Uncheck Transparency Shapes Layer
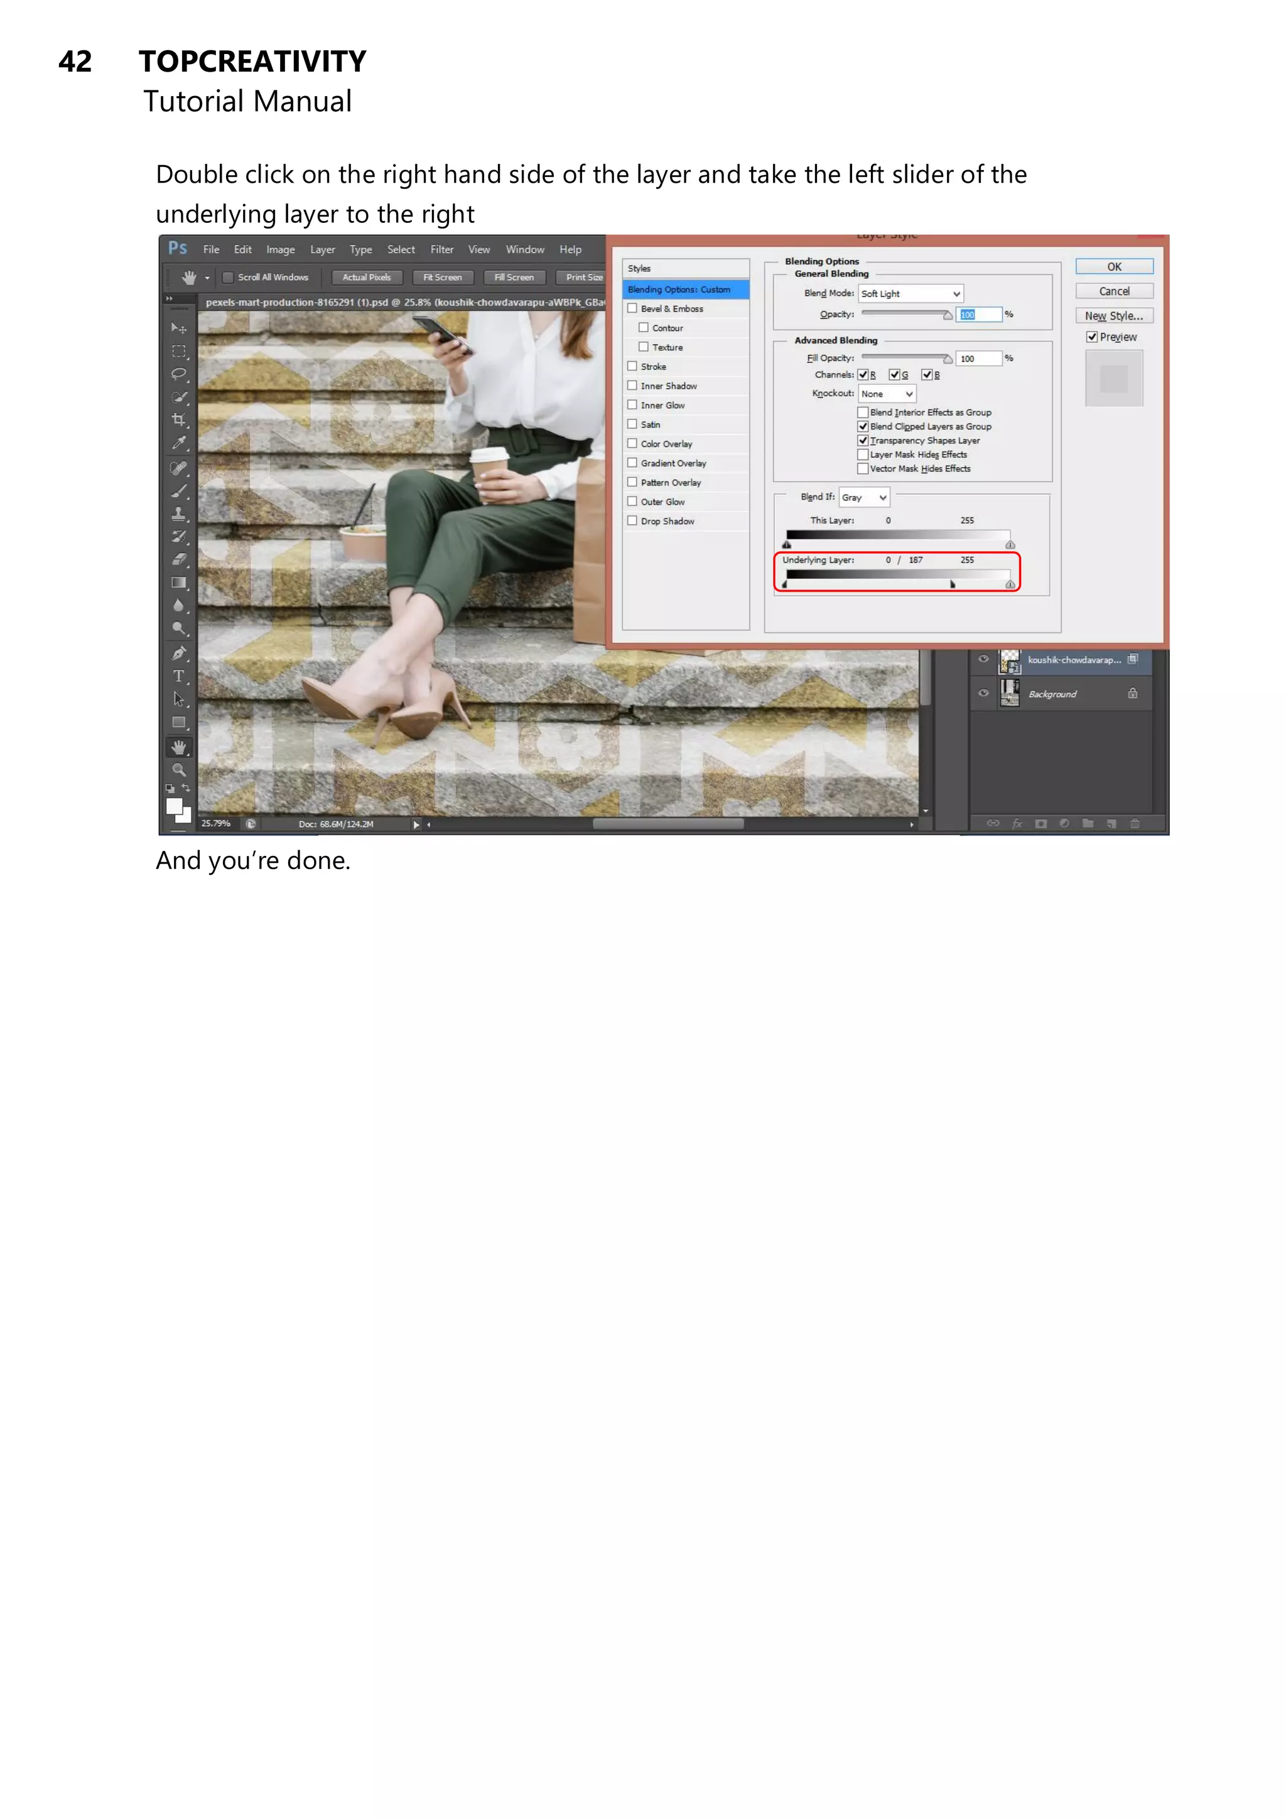The image size is (1286, 1818). click(863, 440)
